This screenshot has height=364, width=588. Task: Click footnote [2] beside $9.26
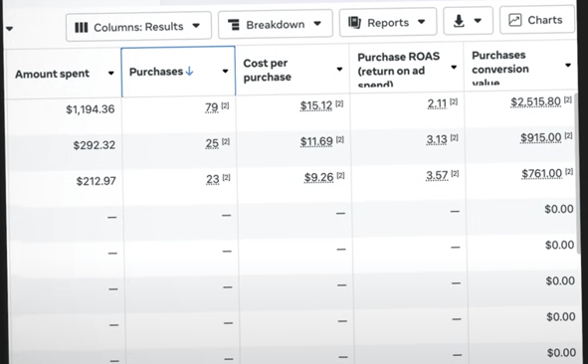(x=340, y=176)
